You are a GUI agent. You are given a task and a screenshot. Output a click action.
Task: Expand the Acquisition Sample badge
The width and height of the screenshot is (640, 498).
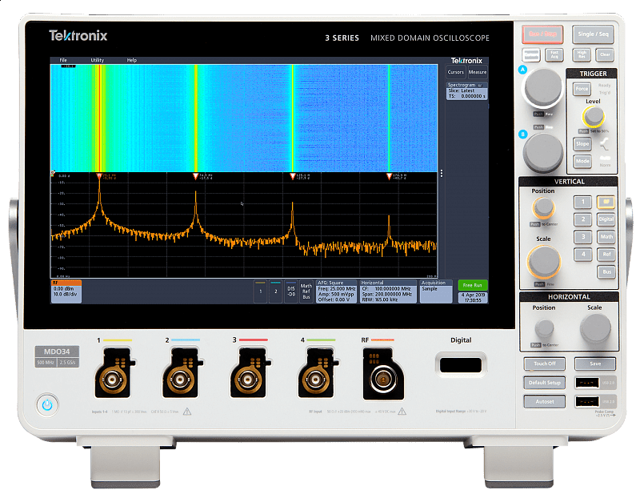[x=438, y=288]
